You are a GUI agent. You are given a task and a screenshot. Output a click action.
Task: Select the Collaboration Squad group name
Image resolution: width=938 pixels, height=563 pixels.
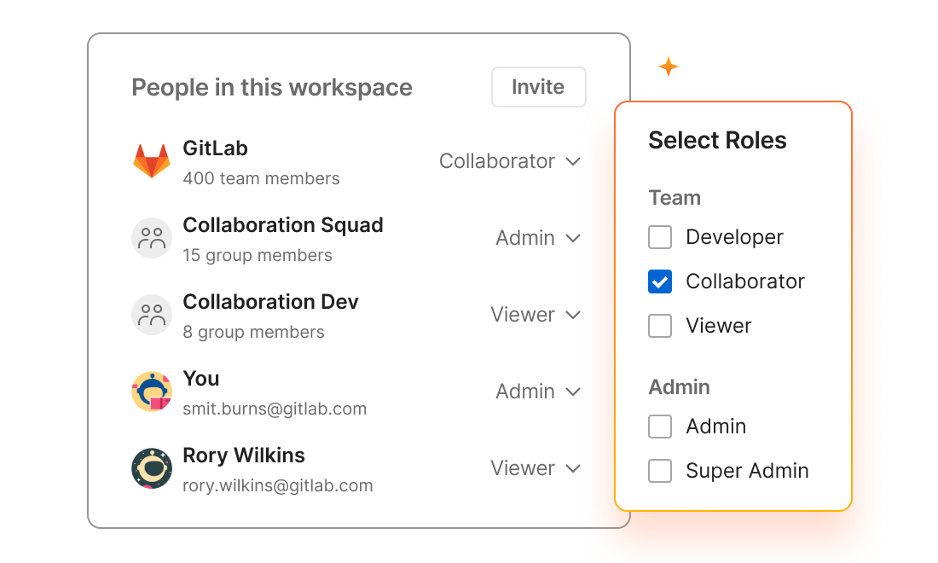pos(283,225)
